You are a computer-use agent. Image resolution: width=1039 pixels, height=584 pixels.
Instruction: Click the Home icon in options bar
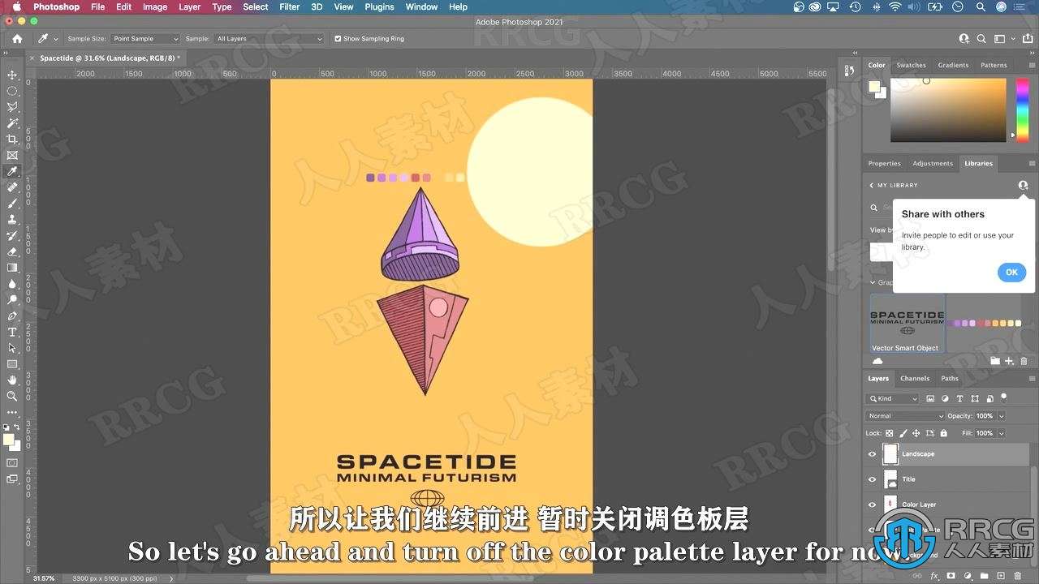tap(17, 38)
